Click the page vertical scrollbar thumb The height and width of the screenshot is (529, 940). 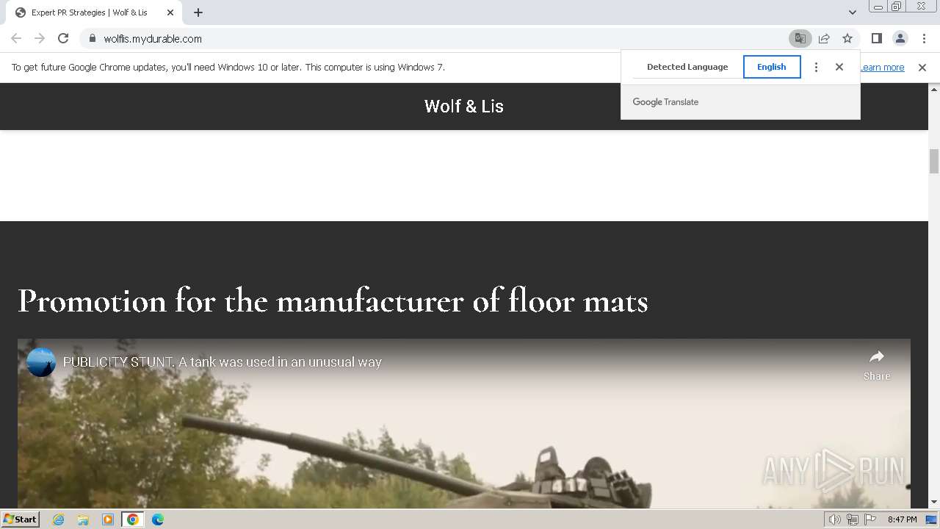tap(934, 161)
